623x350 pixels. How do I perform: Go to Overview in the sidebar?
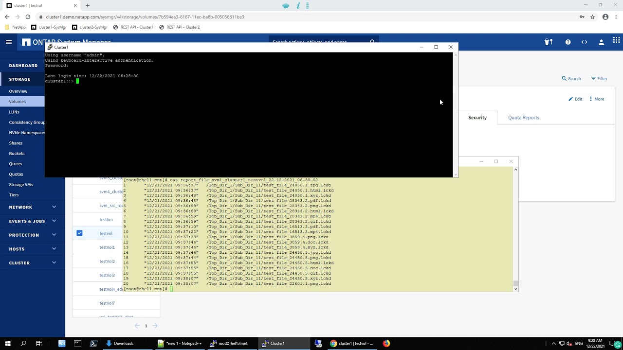(18, 91)
